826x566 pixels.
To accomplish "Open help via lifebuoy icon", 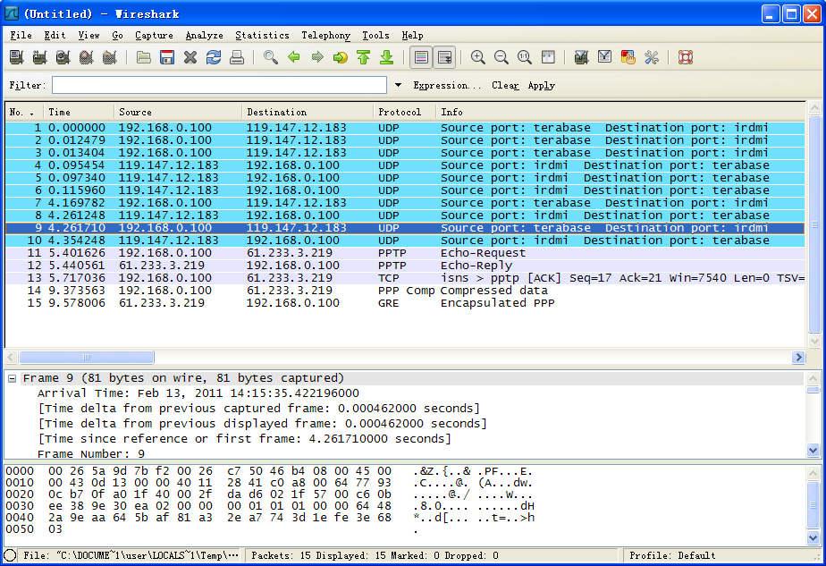I will [x=686, y=57].
